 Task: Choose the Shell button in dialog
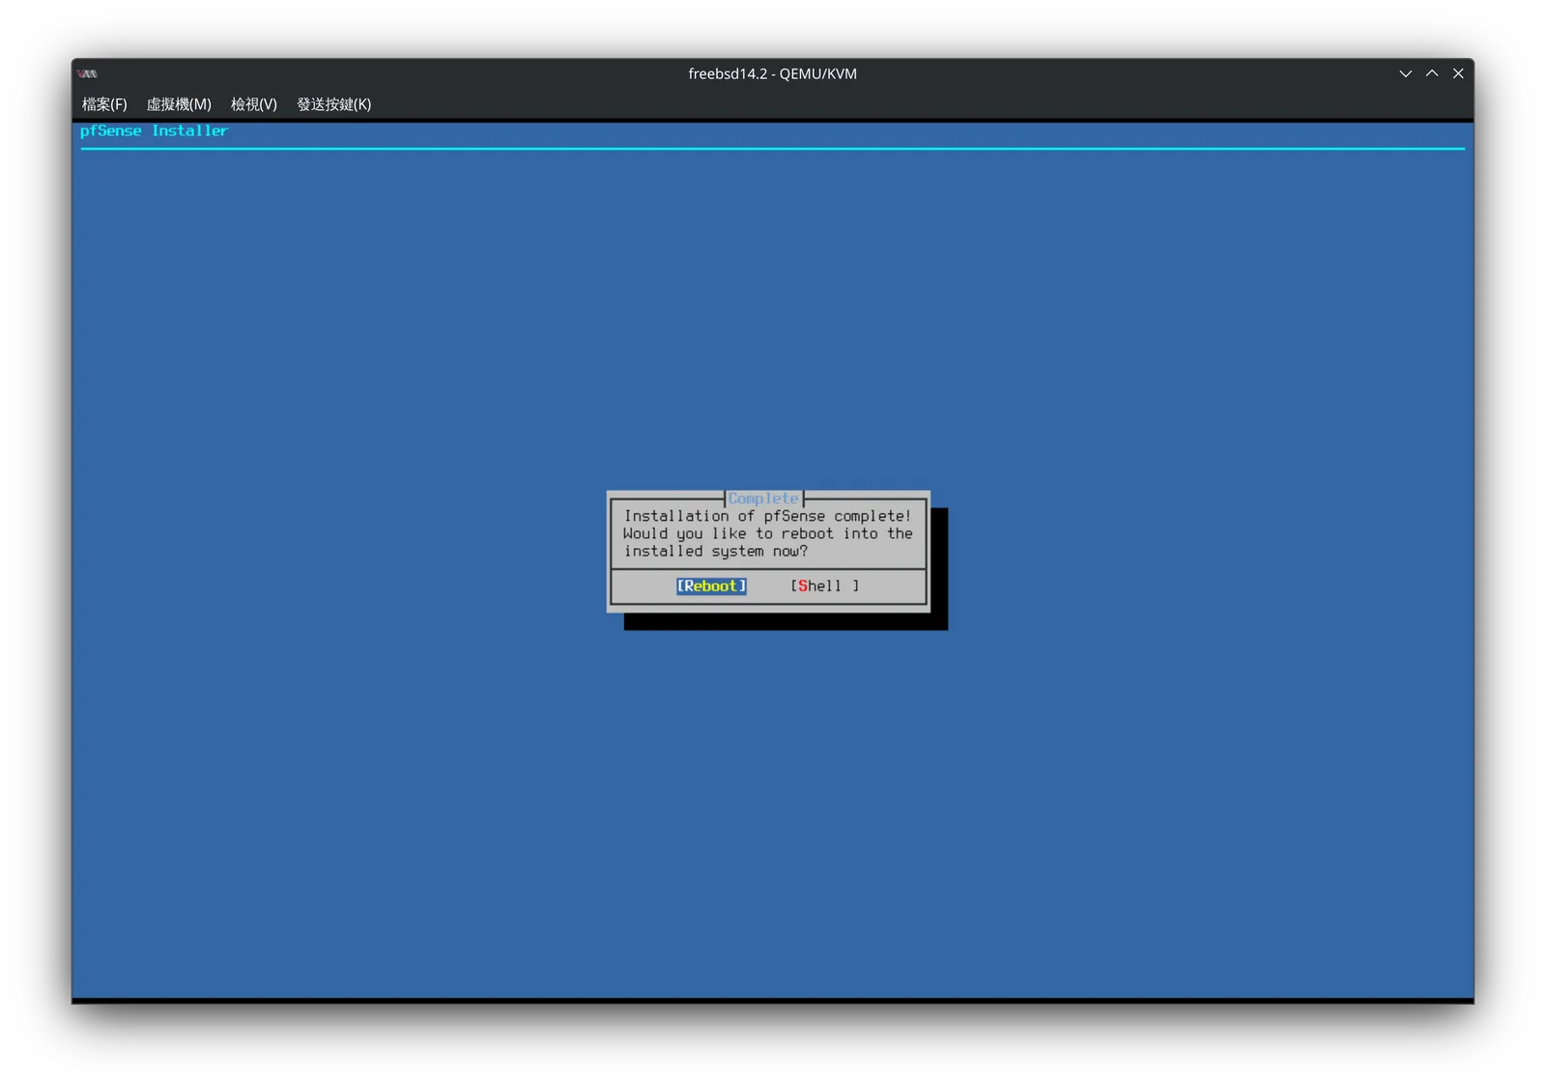825,586
